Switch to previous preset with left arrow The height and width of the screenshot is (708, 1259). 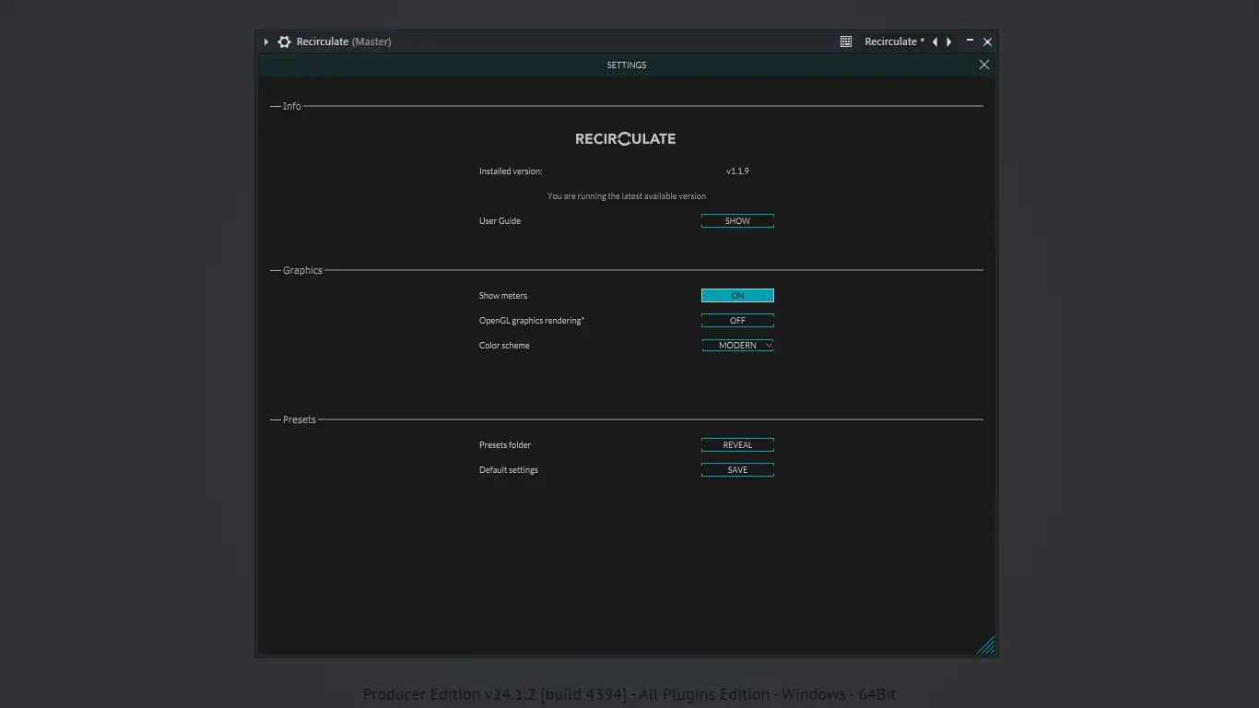click(x=935, y=41)
